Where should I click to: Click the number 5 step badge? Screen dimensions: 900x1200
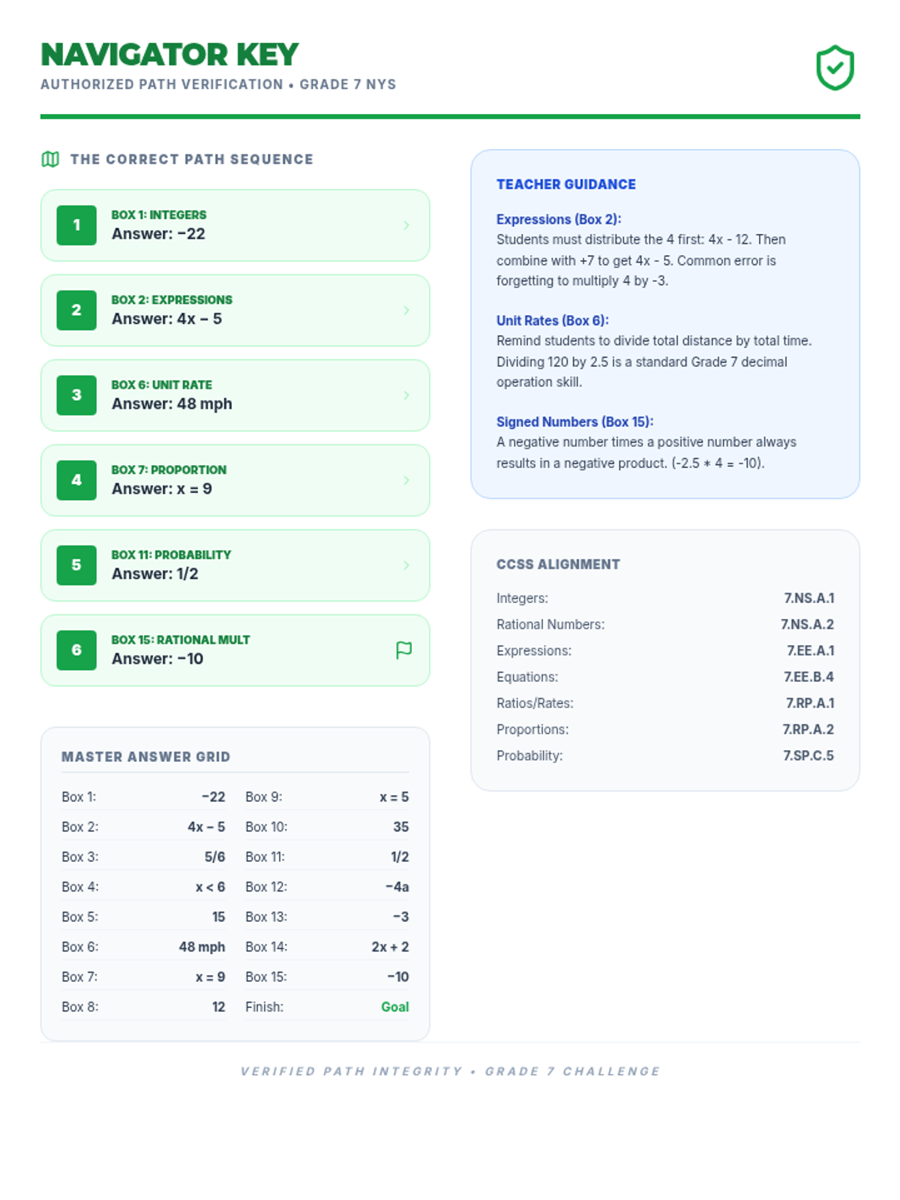[x=76, y=565]
